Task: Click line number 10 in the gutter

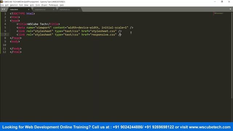Action: (x=4, y=45)
